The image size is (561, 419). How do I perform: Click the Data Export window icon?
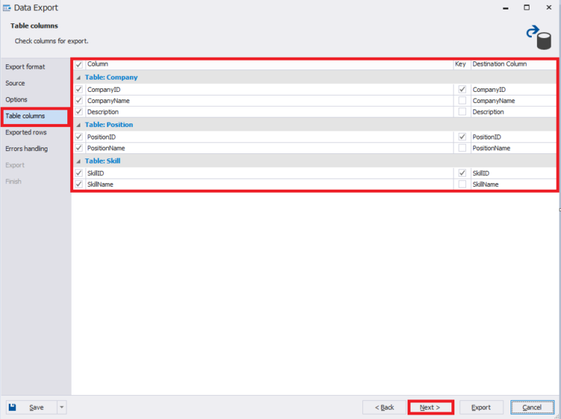tap(7, 8)
